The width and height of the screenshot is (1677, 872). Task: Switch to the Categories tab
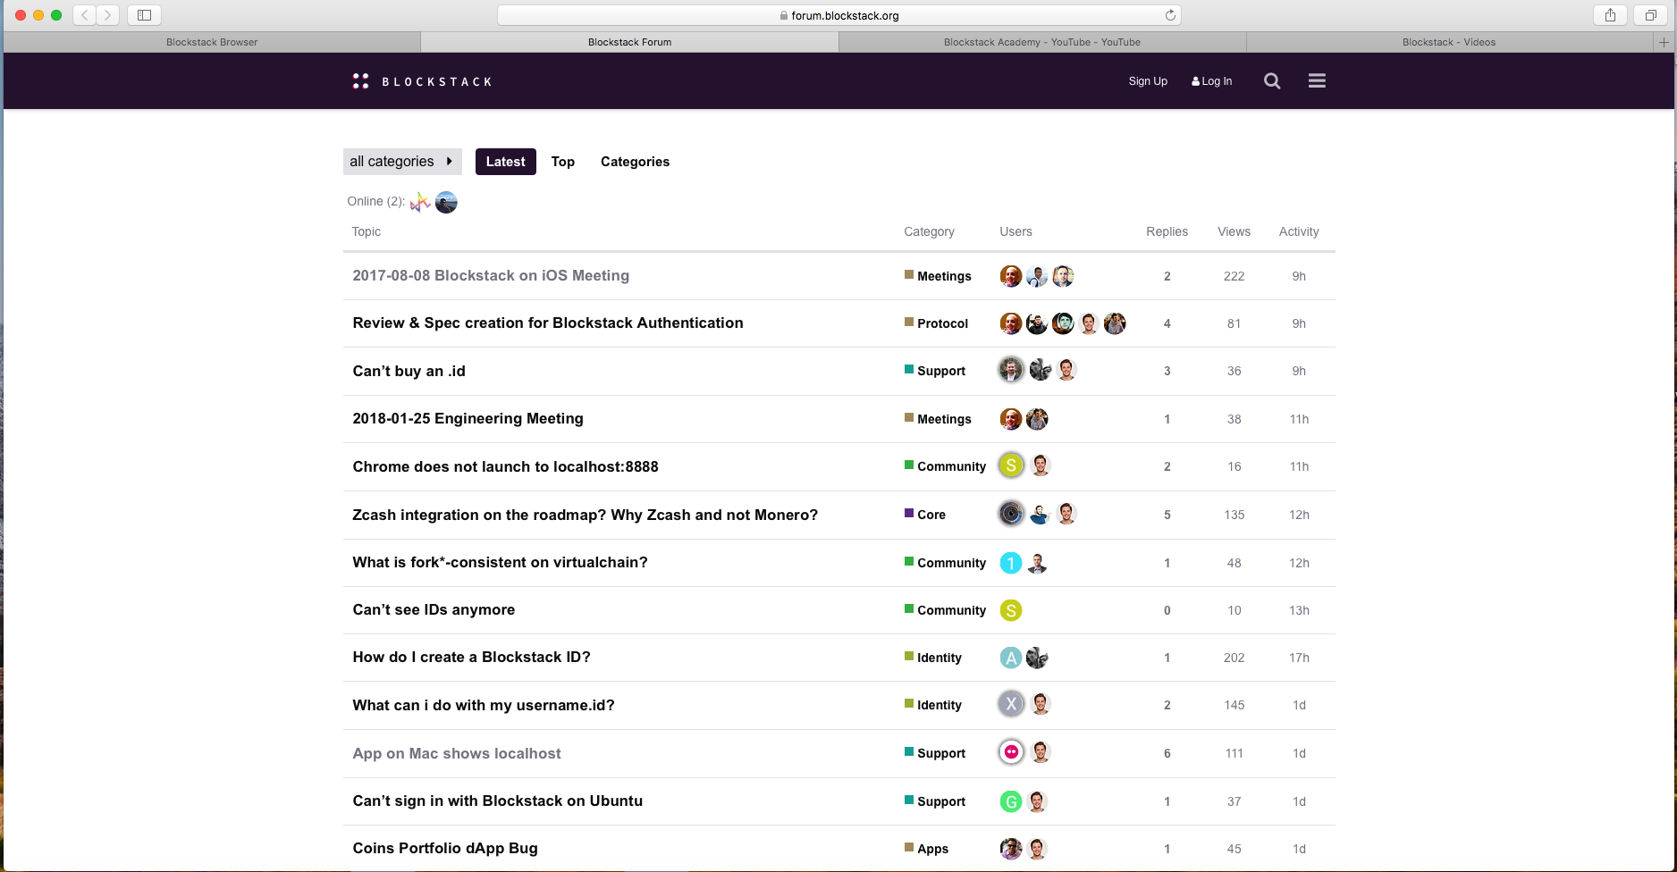(x=635, y=162)
